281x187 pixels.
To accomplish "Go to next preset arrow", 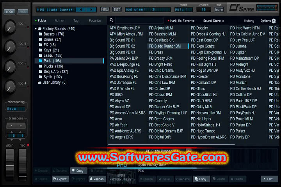I will pos(91,10).
